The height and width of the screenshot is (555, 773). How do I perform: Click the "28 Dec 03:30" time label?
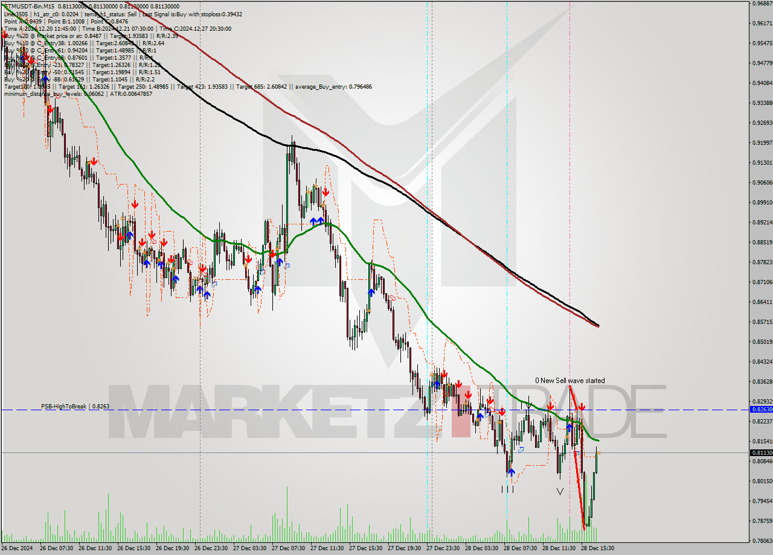(482, 548)
